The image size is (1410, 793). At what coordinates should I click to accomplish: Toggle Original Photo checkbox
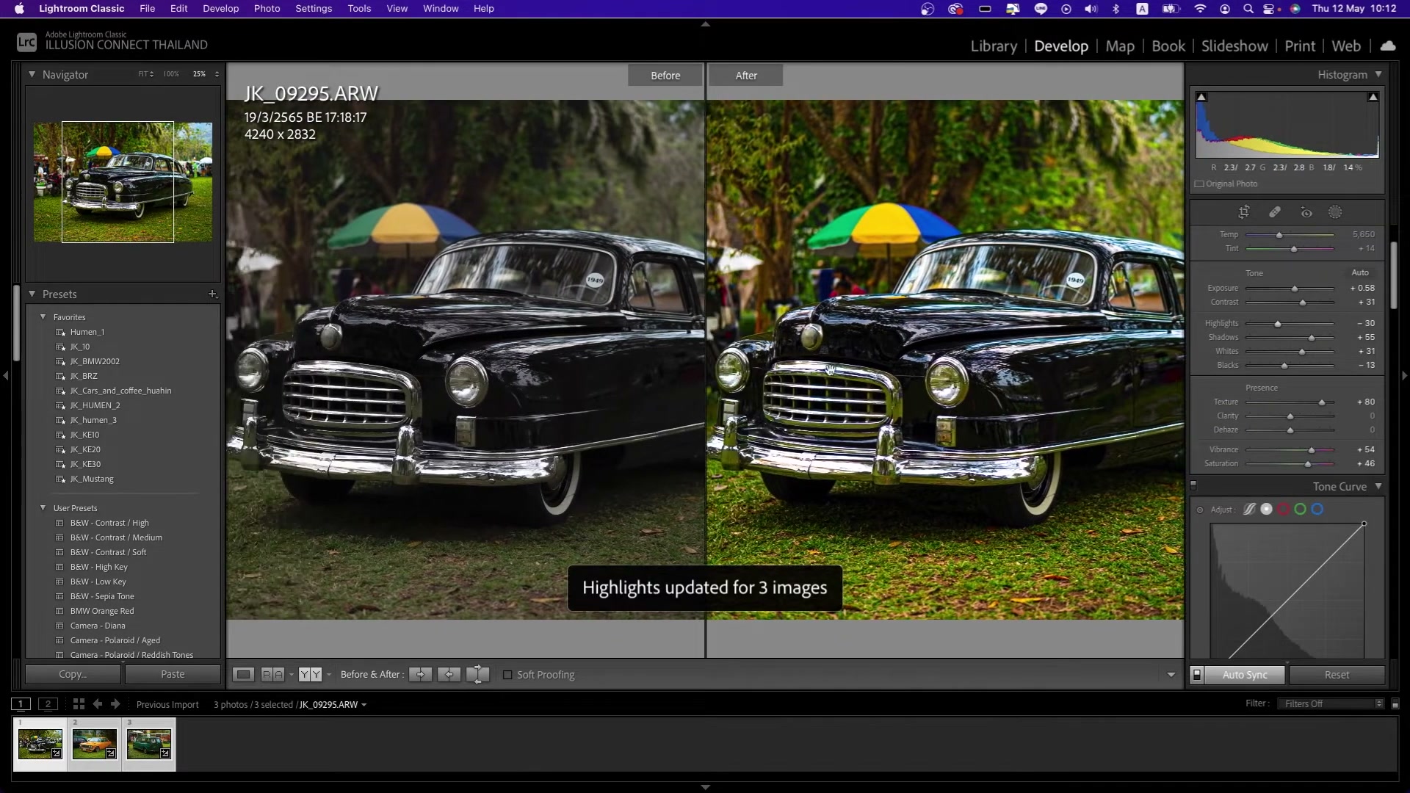[1199, 184]
